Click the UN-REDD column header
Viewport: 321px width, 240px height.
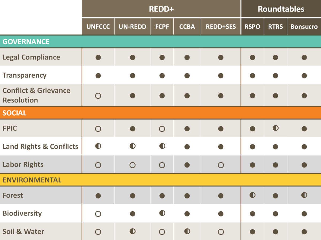tap(133, 27)
